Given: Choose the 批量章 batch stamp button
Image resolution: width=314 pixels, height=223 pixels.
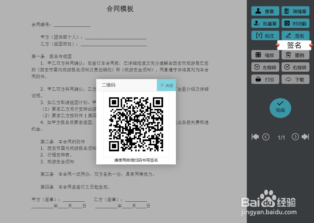Looking at the screenshot, I should (x=265, y=23).
